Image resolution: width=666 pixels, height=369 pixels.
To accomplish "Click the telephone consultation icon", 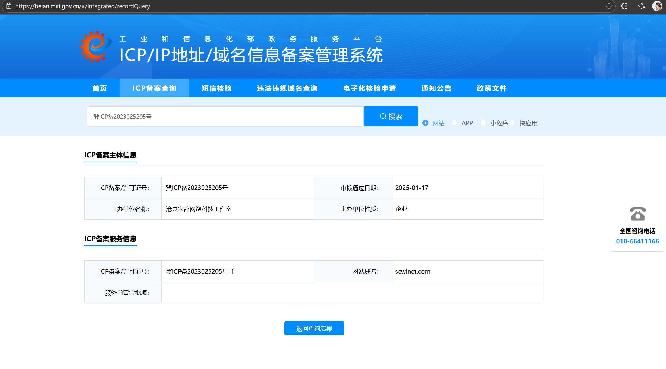I will (637, 214).
